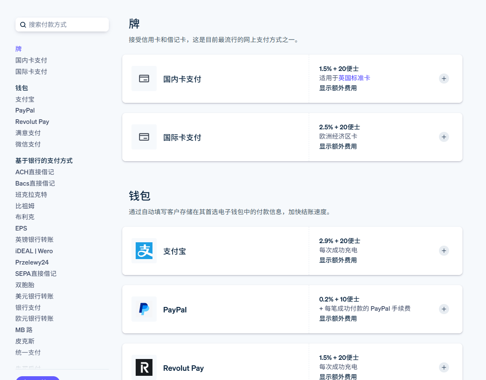Click the Revolut Pay card title
Image resolution: width=486 pixels, height=380 pixels.
(x=184, y=368)
